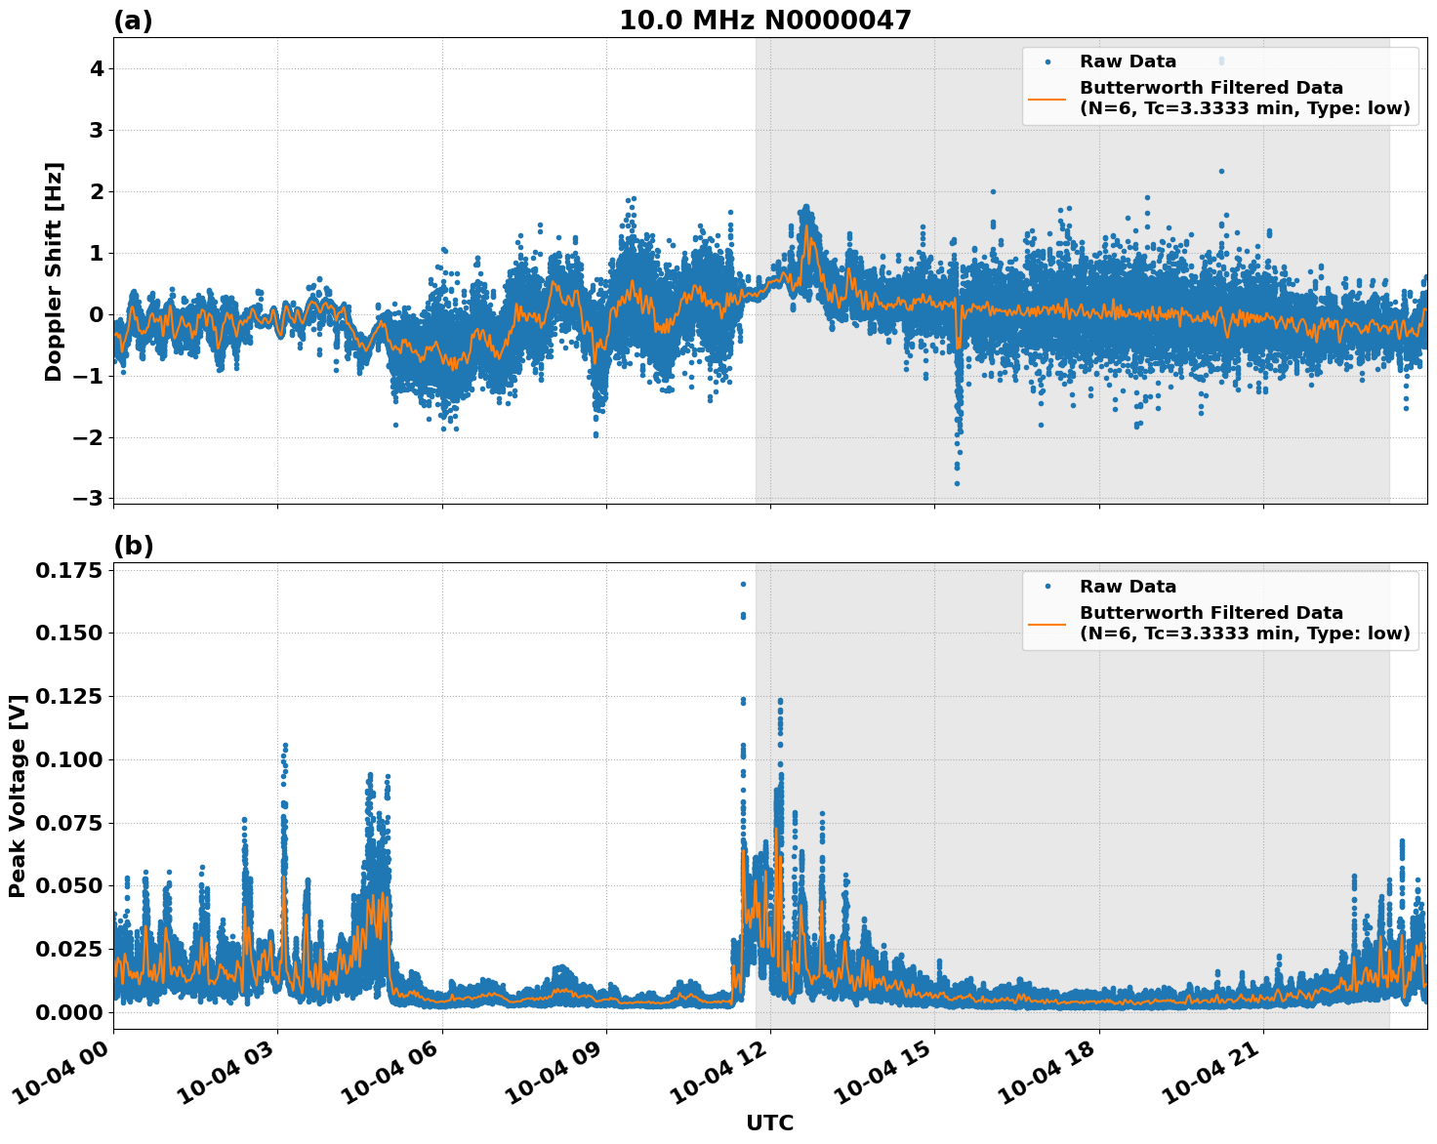Click "Butterworth Filtered Data" text in bottom legend
Viewport: 1437px width, 1144px height.
pos(1211,613)
